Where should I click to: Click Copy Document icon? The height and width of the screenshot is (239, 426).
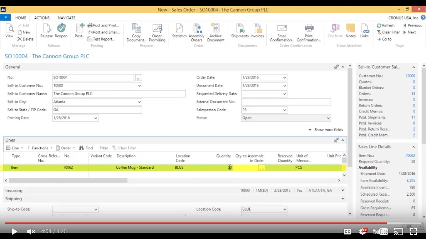pos(136,33)
